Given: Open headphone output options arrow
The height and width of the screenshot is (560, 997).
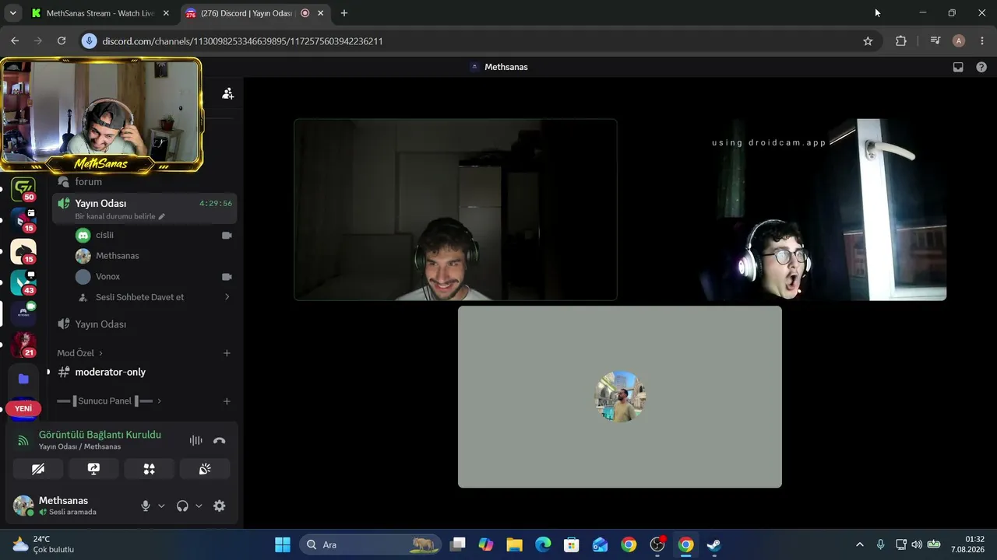Looking at the screenshot, I should pyautogui.click(x=199, y=506).
